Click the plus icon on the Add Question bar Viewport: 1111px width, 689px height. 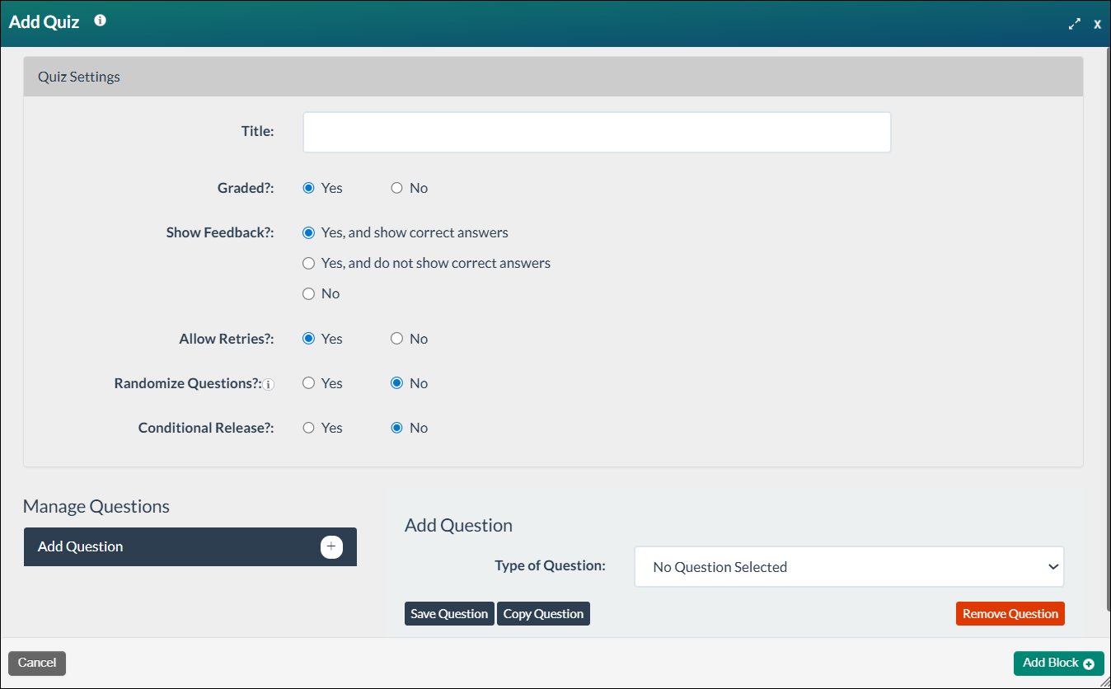click(331, 546)
